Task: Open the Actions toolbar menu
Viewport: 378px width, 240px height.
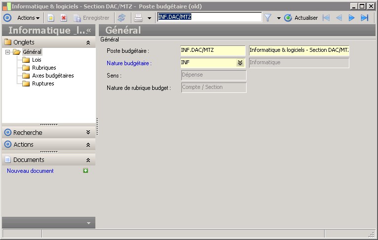Action: [x=29, y=18]
